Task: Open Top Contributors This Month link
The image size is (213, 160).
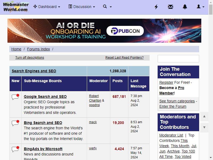Action: point(180,146)
